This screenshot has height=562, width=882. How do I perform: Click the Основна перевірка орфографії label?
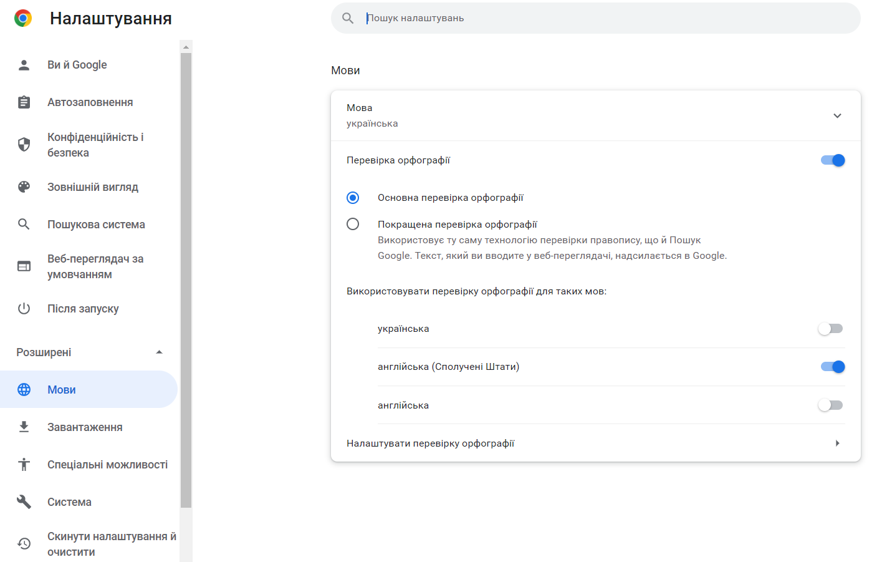tap(451, 198)
